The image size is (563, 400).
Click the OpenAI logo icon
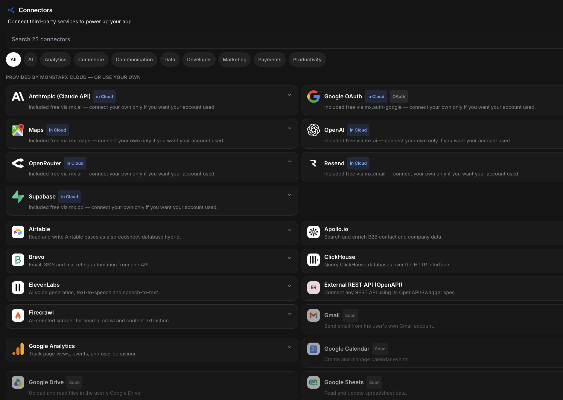[x=314, y=130]
